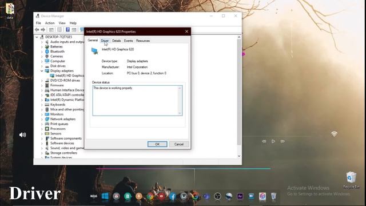Viewport: 366px width, 206px height.
Task: Open the data archive on desktop
Action: coord(10,10)
